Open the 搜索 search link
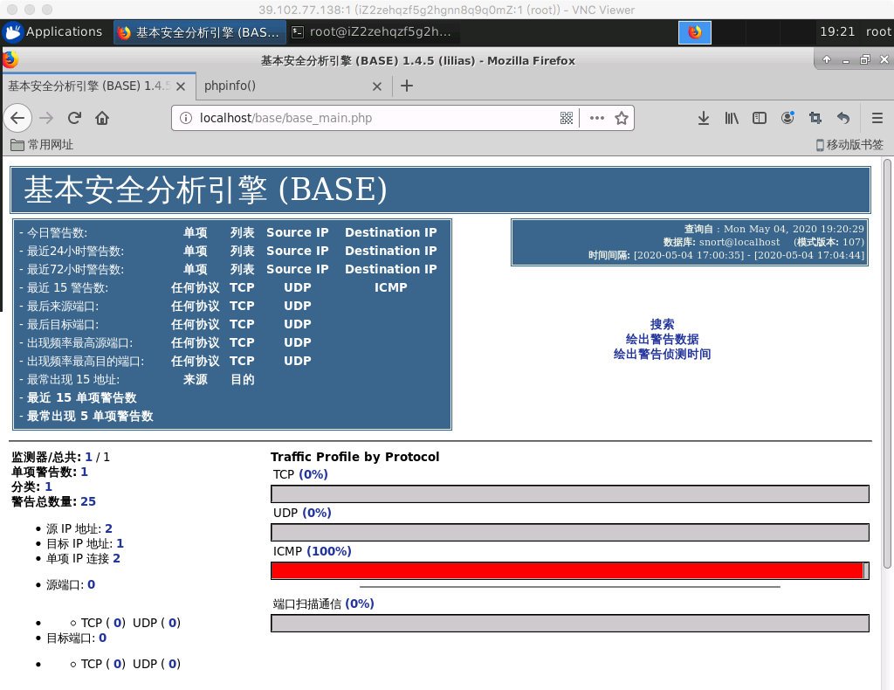The width and height of the screenshot is (894, 690). pos(662,324)
